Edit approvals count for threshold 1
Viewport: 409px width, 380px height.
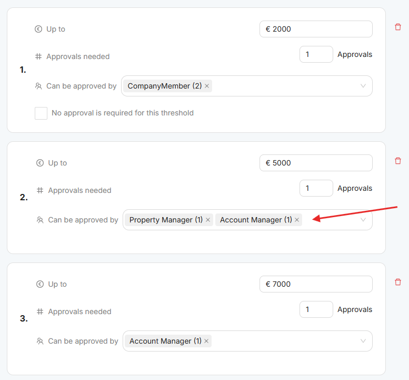click(316, 54)
